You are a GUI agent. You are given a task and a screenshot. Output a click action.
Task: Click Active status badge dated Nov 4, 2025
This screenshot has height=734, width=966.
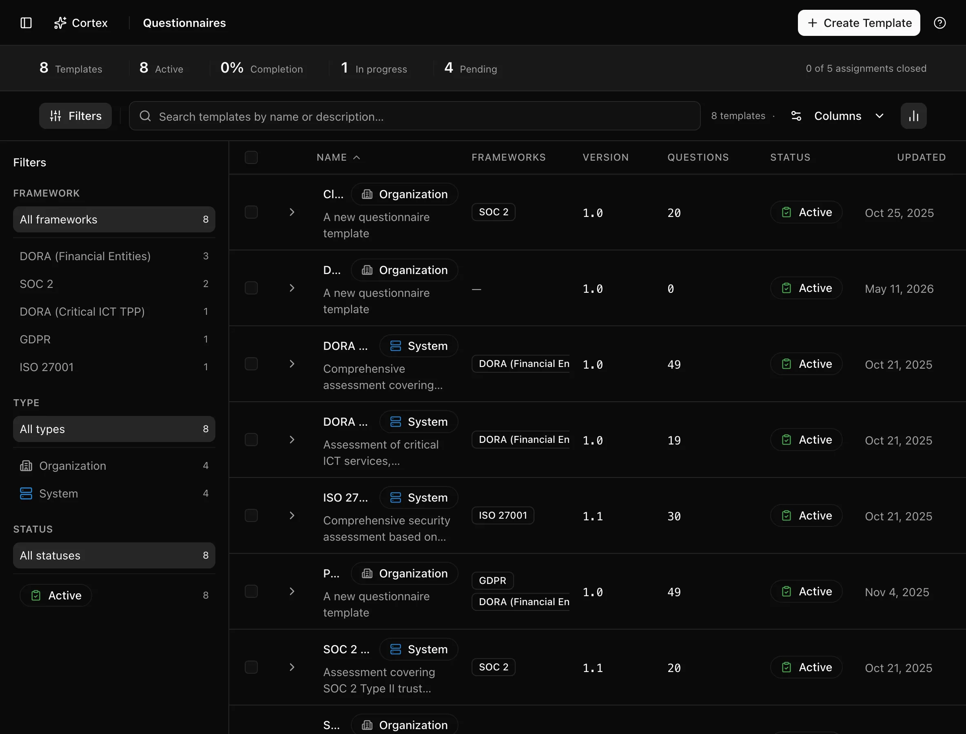(x=806, y=592)
